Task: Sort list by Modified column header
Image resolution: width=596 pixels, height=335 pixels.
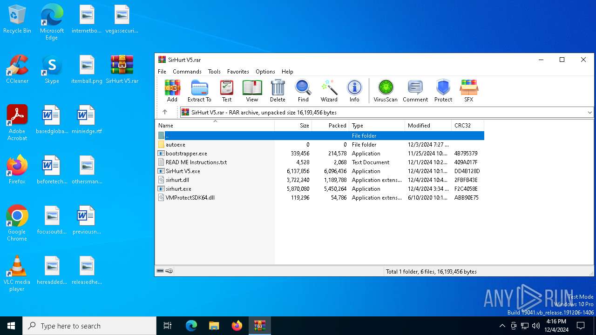Action: point(428,126)
